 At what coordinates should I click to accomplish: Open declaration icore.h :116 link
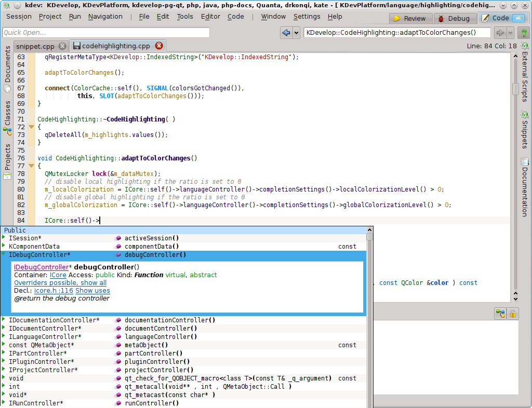pos(54,290)
